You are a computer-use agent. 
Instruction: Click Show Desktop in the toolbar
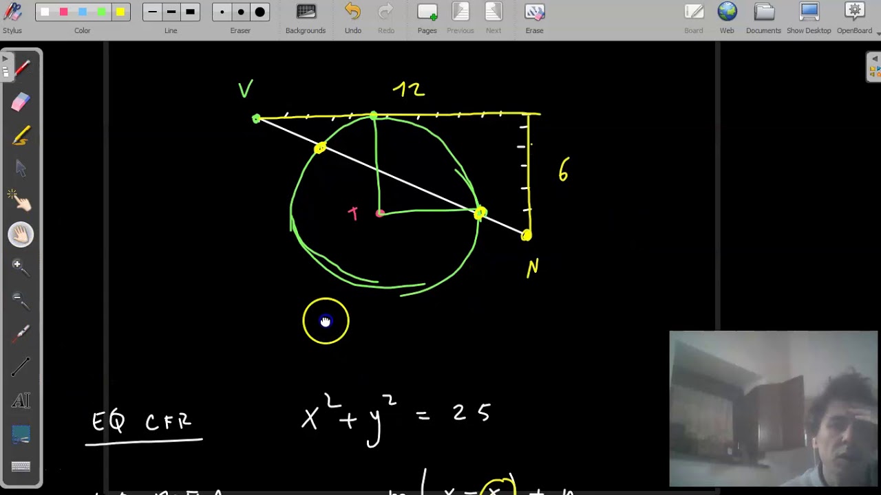[809, 19]
